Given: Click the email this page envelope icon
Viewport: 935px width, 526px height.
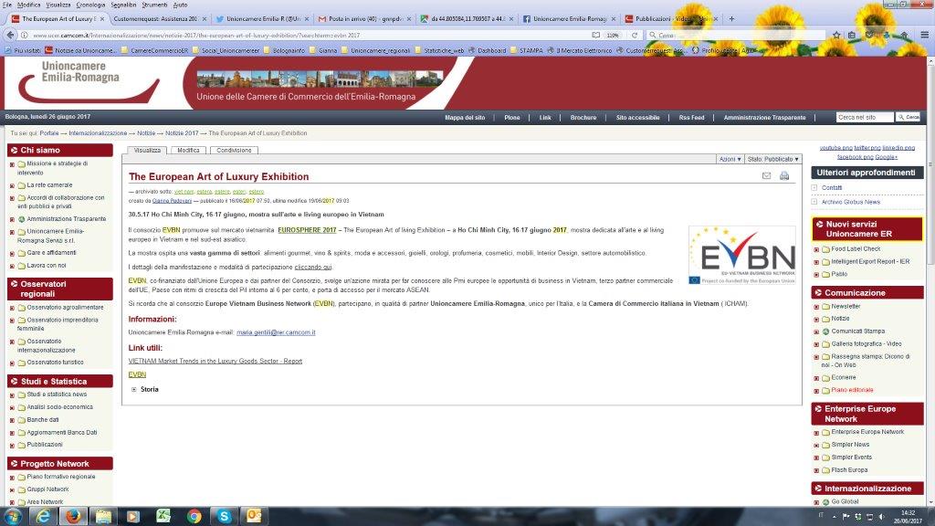Looking at the screenshot, I should (767, 175).
